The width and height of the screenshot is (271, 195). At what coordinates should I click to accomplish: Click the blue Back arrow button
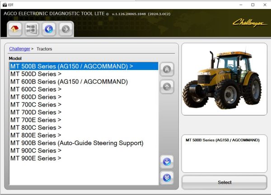pos(49,29)
